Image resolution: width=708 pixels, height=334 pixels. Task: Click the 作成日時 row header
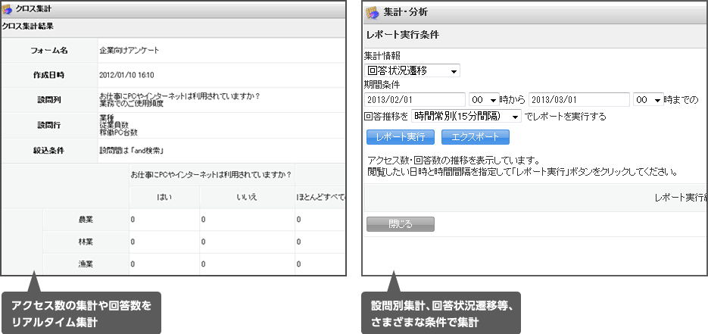pos(49,76)
